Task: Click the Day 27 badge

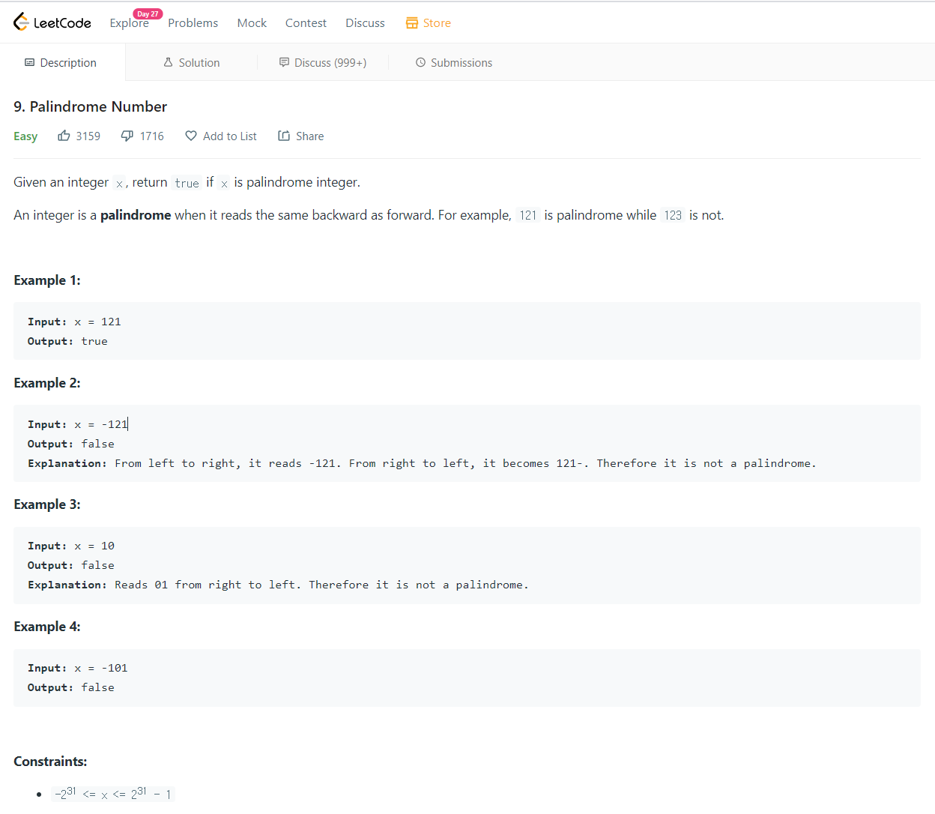Action: (148, 13)
